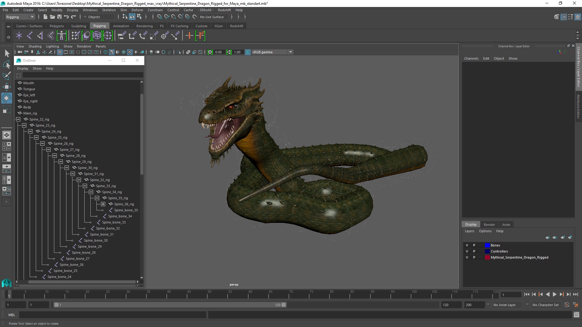
Task: Click the Create Joints shelf icon
Action: tap(30, 36)
